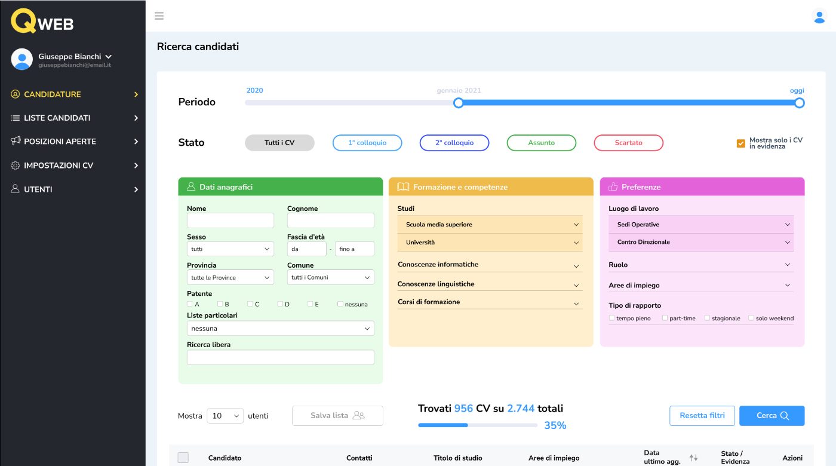Click the hamburger menu icon
The width and height of the screenshot is (836, 466).
click(159, 16)
